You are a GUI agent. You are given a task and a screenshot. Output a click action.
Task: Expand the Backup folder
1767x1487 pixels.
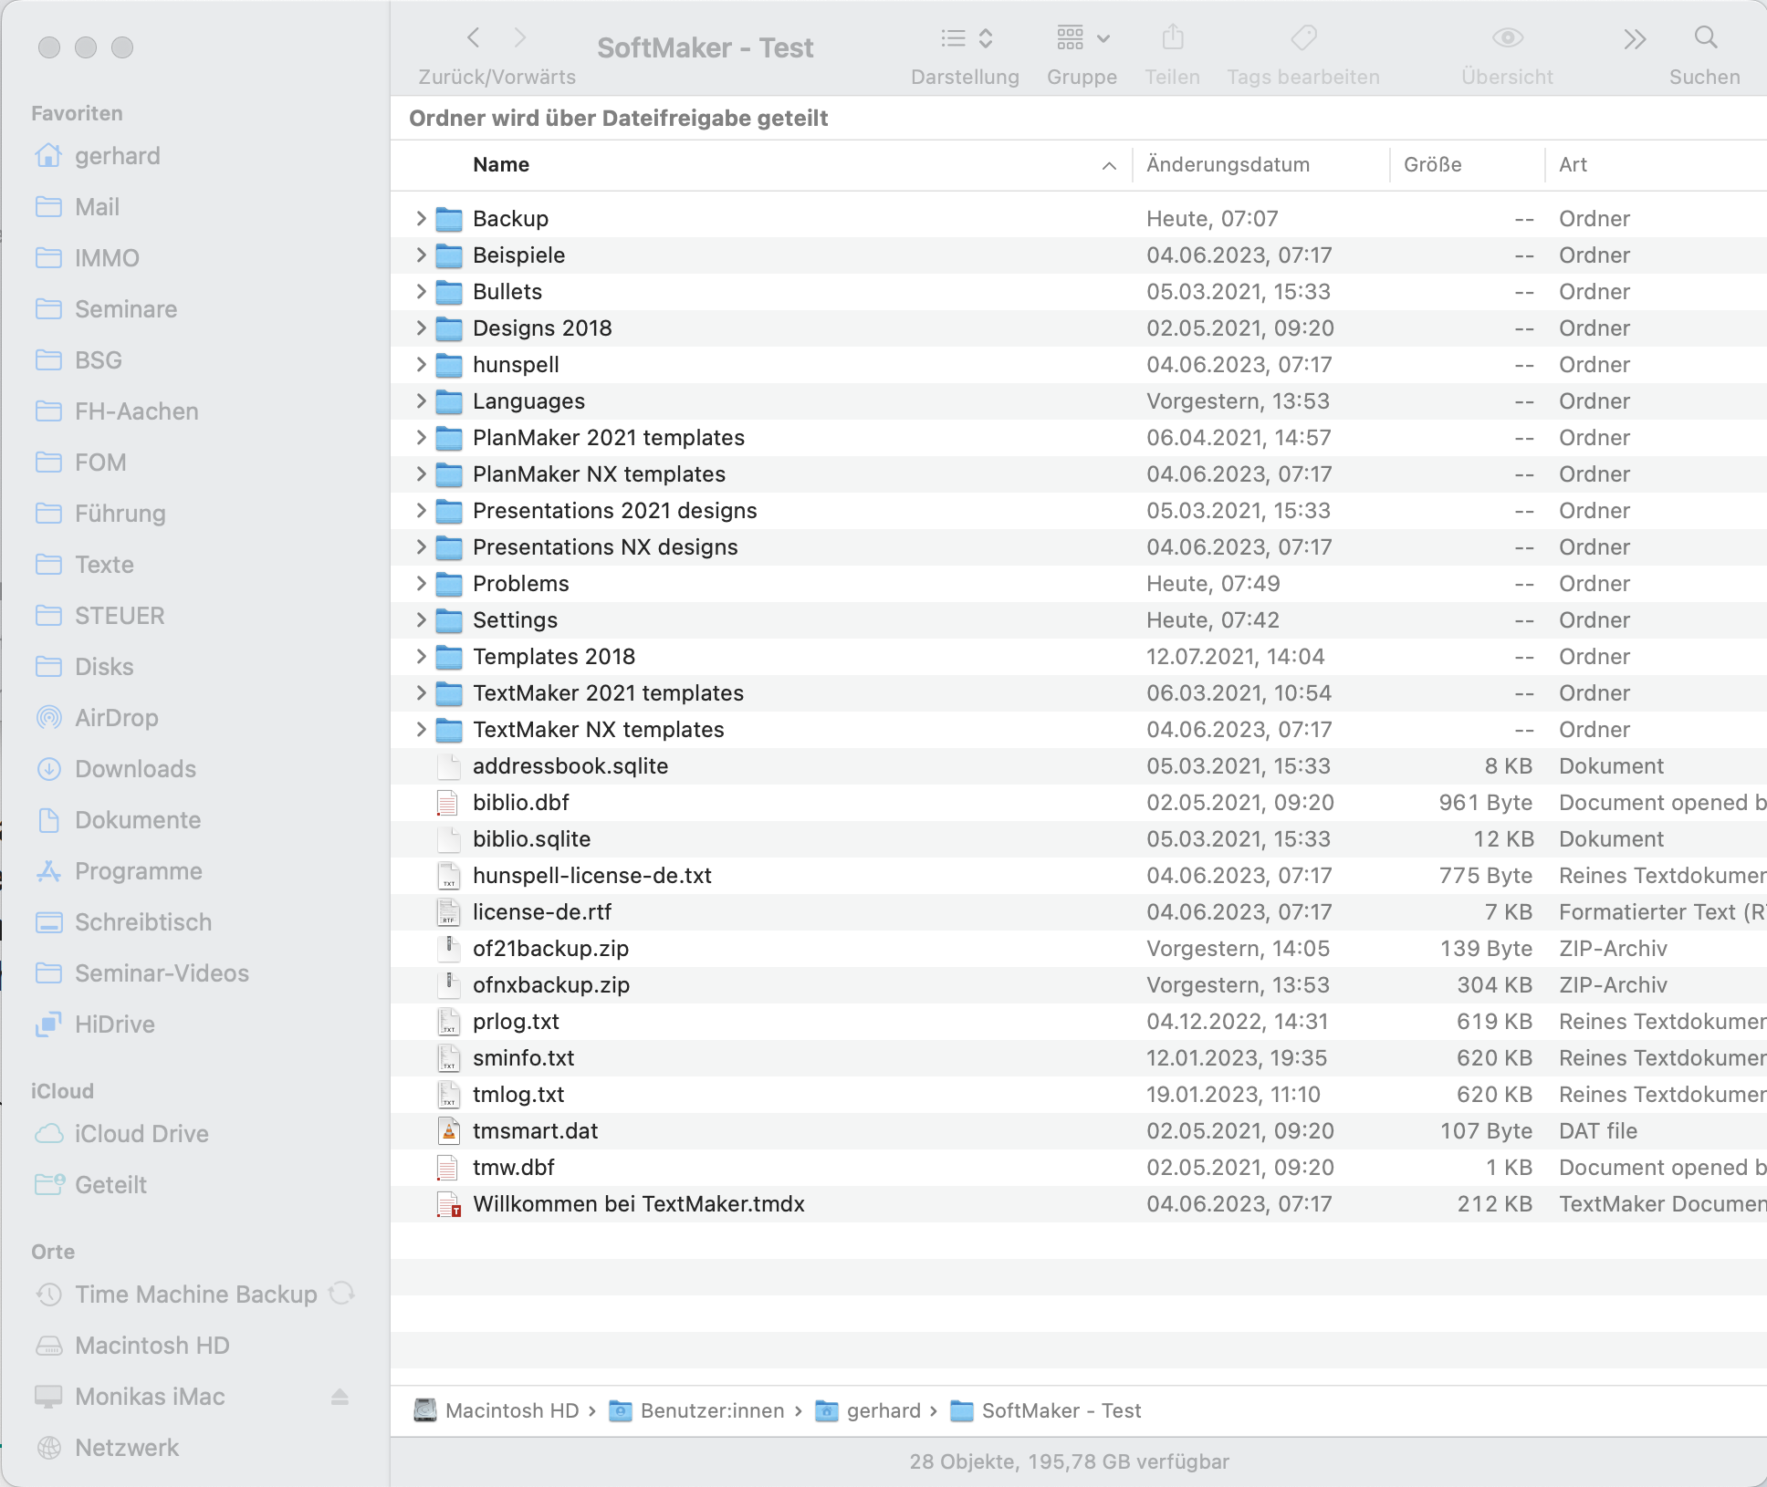point(421,218)
